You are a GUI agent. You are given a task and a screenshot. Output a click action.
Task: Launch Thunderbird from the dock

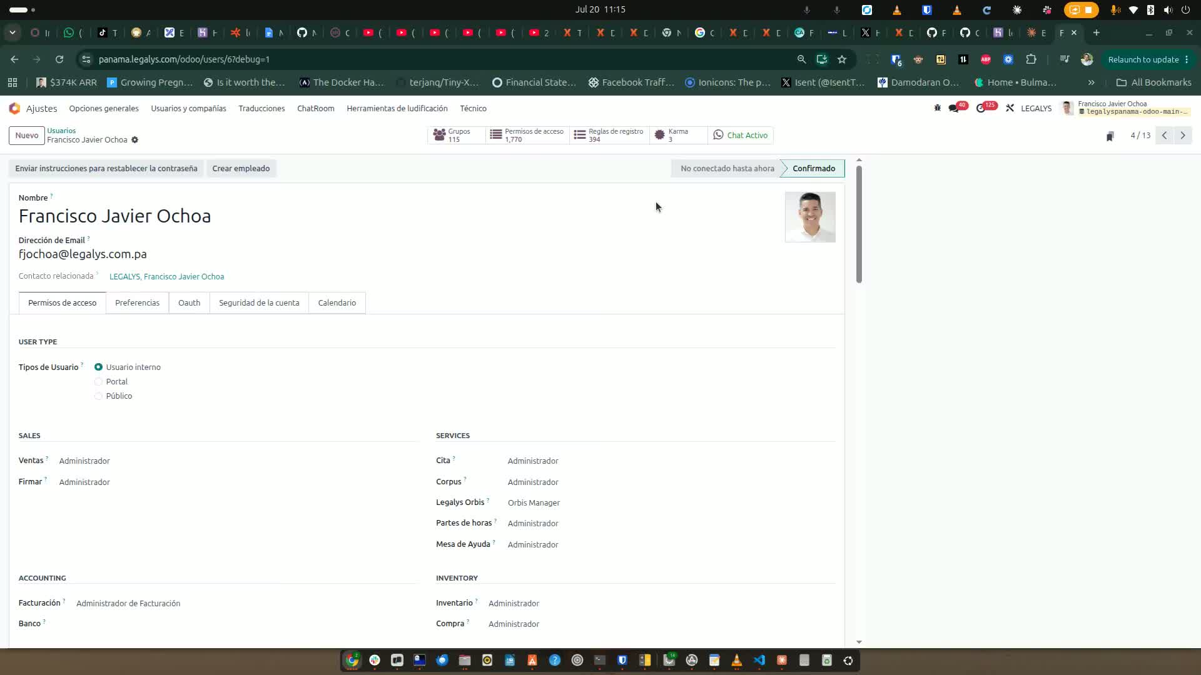442,660
